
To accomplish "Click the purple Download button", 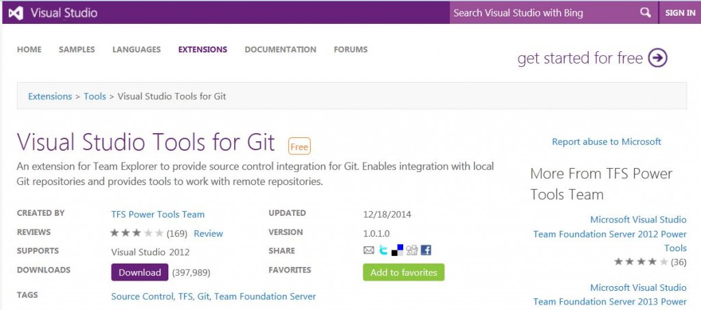I will click(140, 272).
